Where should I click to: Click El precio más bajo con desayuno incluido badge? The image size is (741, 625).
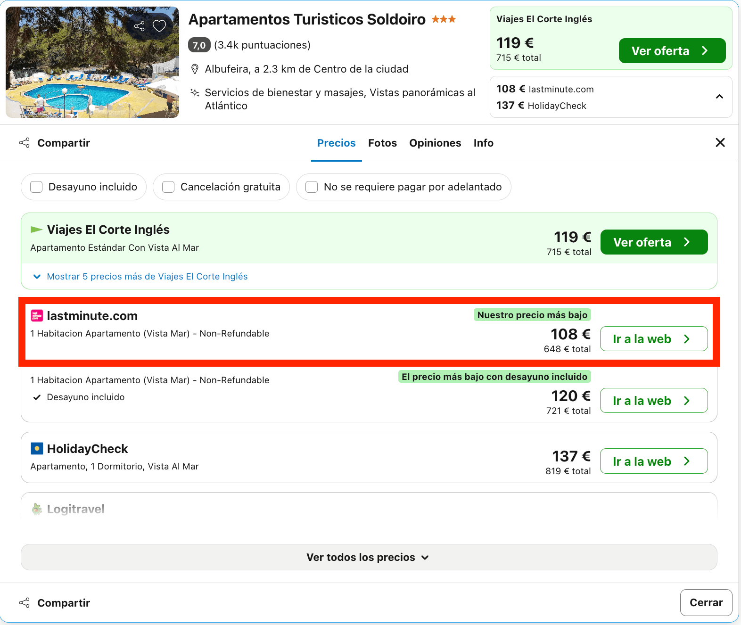click(x=494, y=377)
